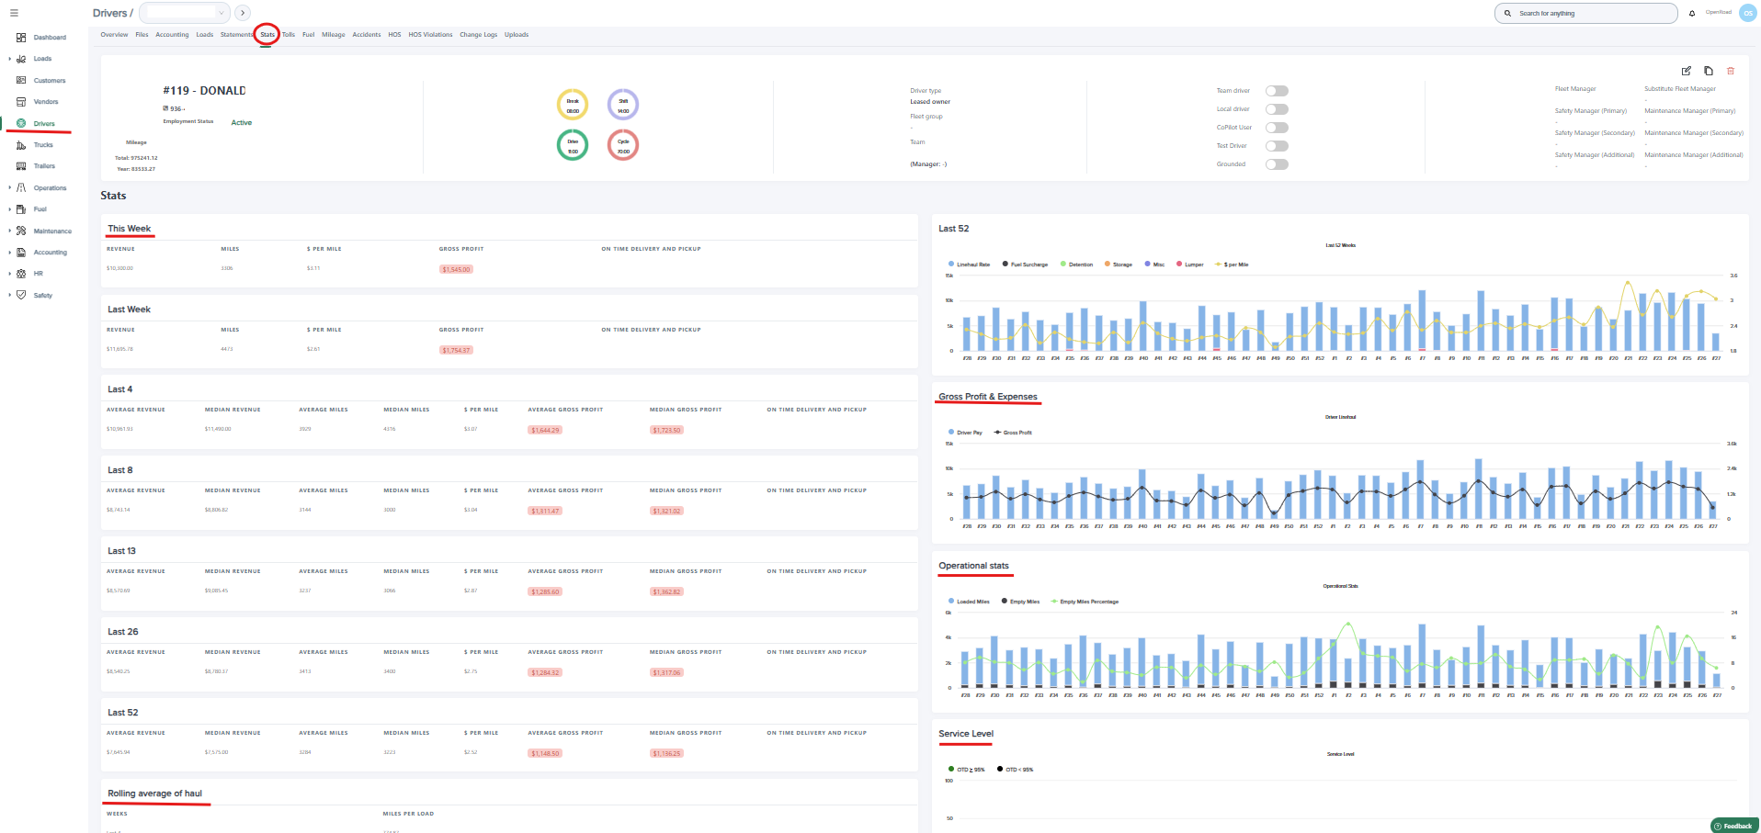Click the edit driver pencil icon
Viewport: 1761px width, 833px height.
tap(1686, 71)
